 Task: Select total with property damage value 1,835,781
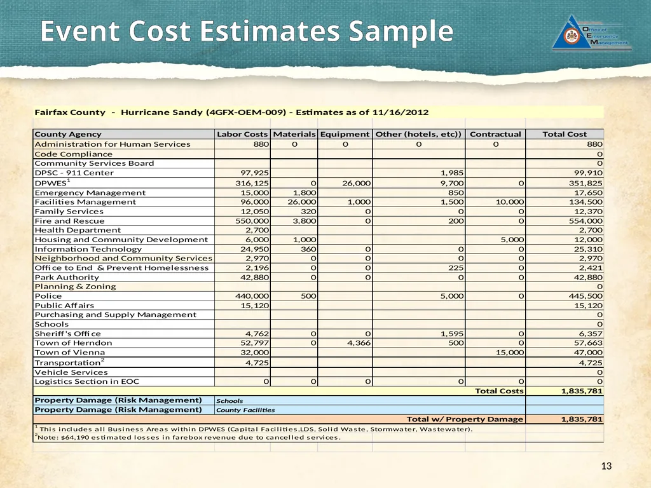pyautogui.click(x=582, y=419)
